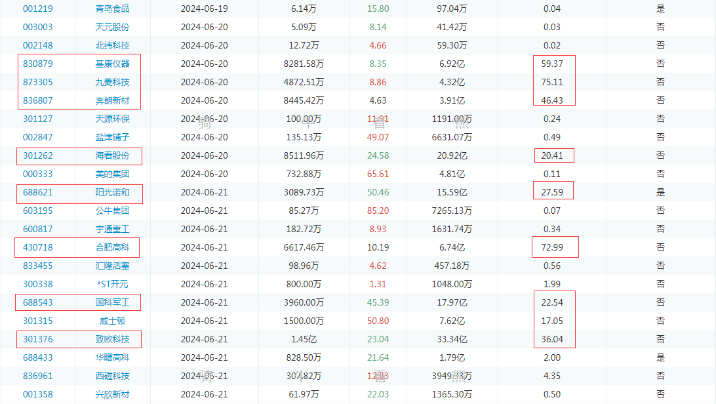Select the amount cell 20.92亿
Image resolution: width=716 pixels, height=404 pixels.
452,155
